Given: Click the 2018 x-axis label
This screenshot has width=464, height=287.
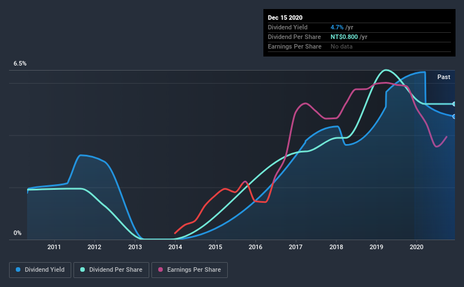Looking at the screenshot, I should click(336, 247).
